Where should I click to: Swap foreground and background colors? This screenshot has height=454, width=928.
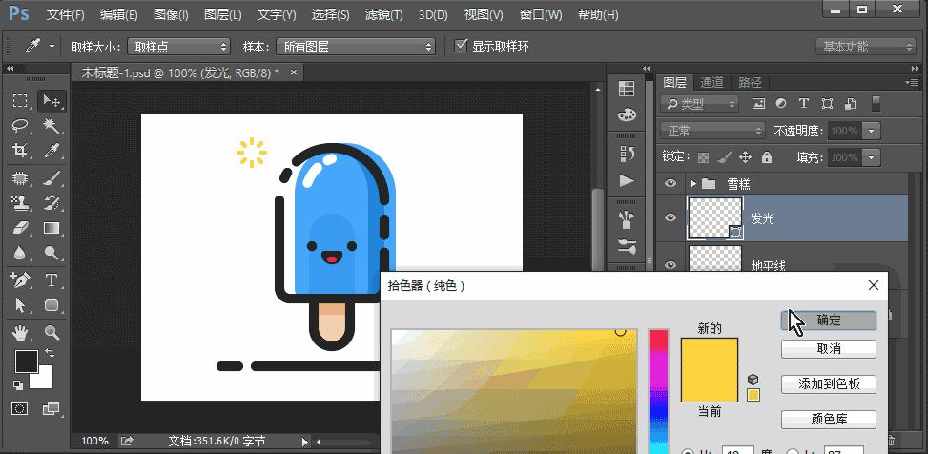pos(50,353)
